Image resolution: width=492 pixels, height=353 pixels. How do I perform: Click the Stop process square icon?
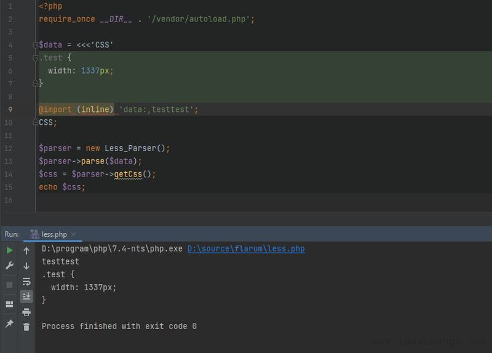tap(9, 285)
